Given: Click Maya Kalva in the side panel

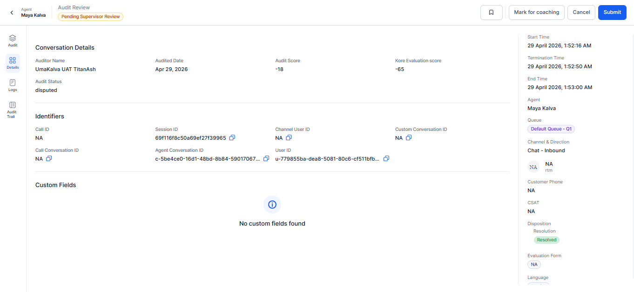Looking at the screenshot, I should [542, 108].
